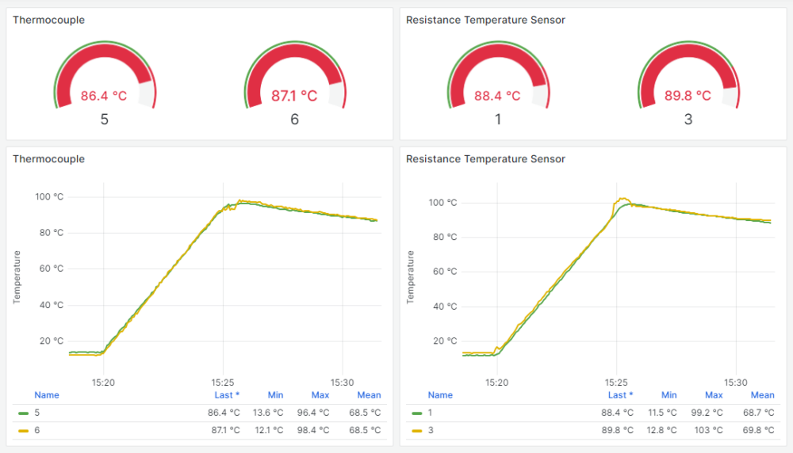The image size is (793, 453).
Task: Open the top Resistance Temperature Sensor gauge panel title menu
Action: 485,20
